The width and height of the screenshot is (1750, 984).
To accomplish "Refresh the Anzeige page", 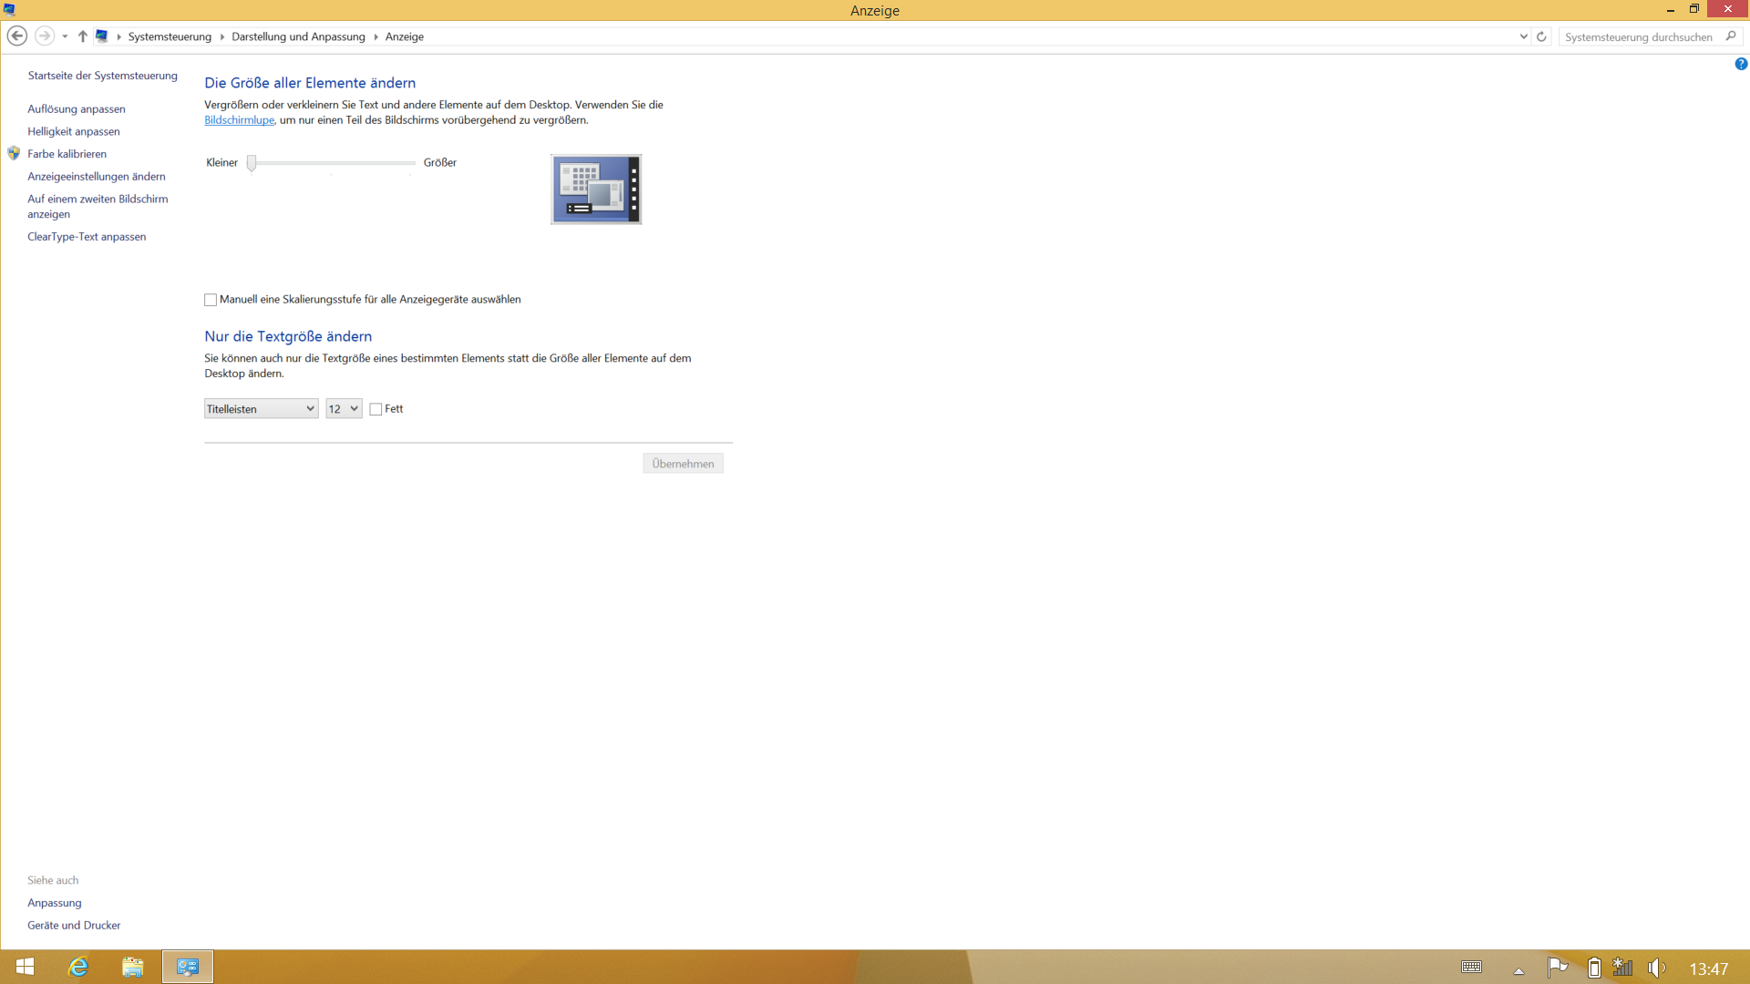I will pyautogui.click(x=1541, y=36).
